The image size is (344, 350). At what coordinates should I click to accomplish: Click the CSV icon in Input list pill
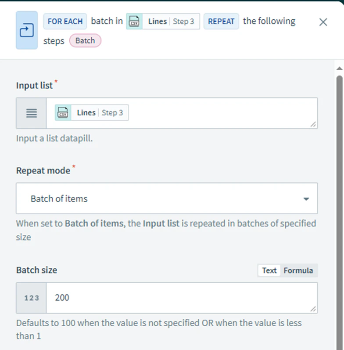point(63,112)
